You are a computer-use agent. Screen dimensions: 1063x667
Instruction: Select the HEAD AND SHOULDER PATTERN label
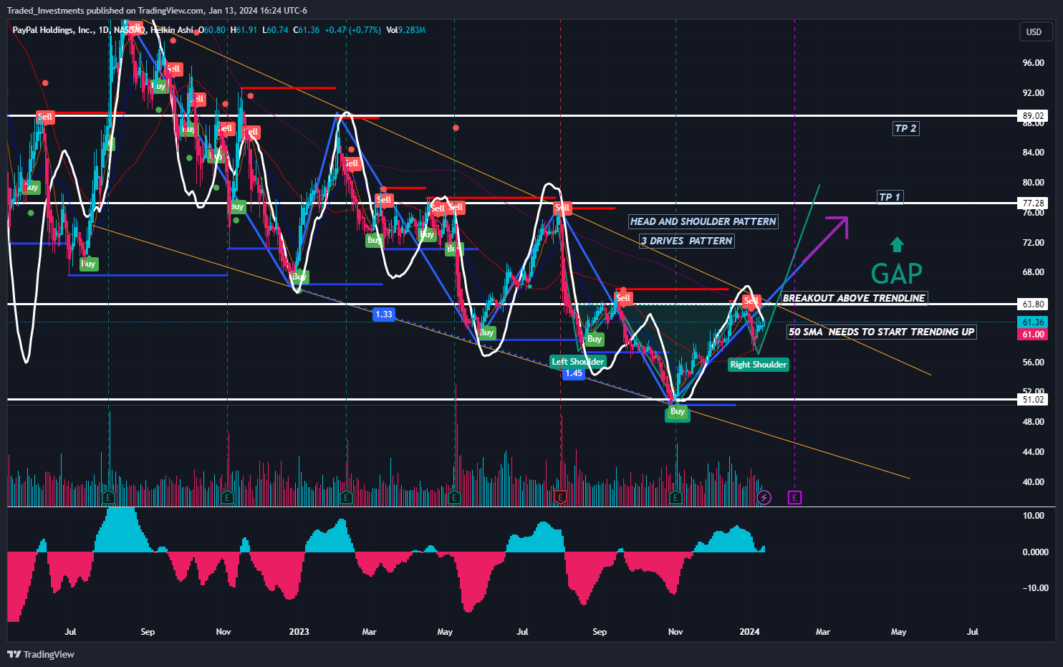point(703,222)
